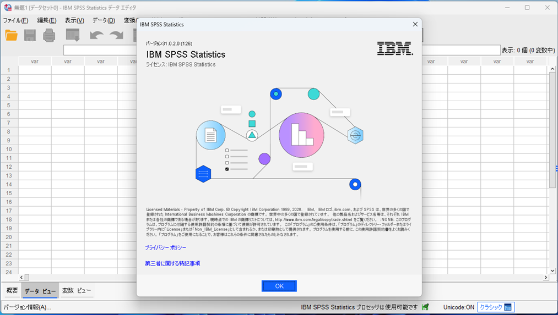Switch to the 変数 ビュー tab
Image resolution: width=558 pixels, height=315 pixels.
(x=77, y=290)
